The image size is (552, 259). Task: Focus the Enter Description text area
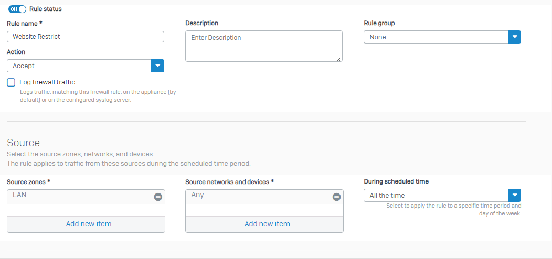click(x=264, y=46)
